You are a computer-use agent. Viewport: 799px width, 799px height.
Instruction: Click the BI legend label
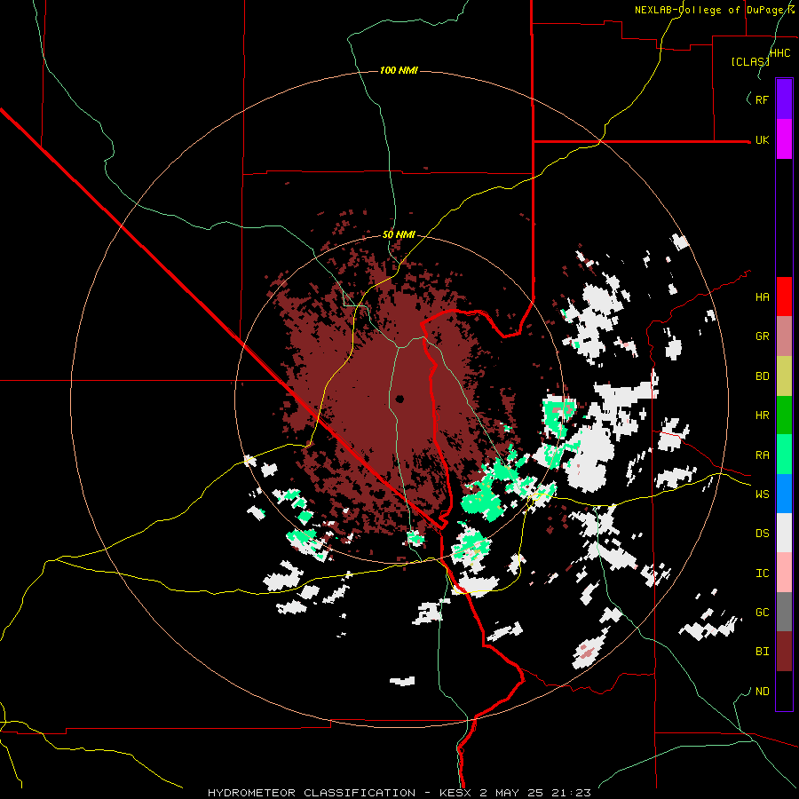(x=762, y=652)
